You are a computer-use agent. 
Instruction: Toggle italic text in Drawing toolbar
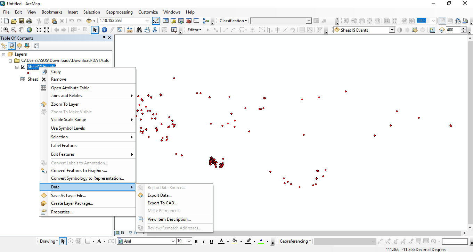204,241
